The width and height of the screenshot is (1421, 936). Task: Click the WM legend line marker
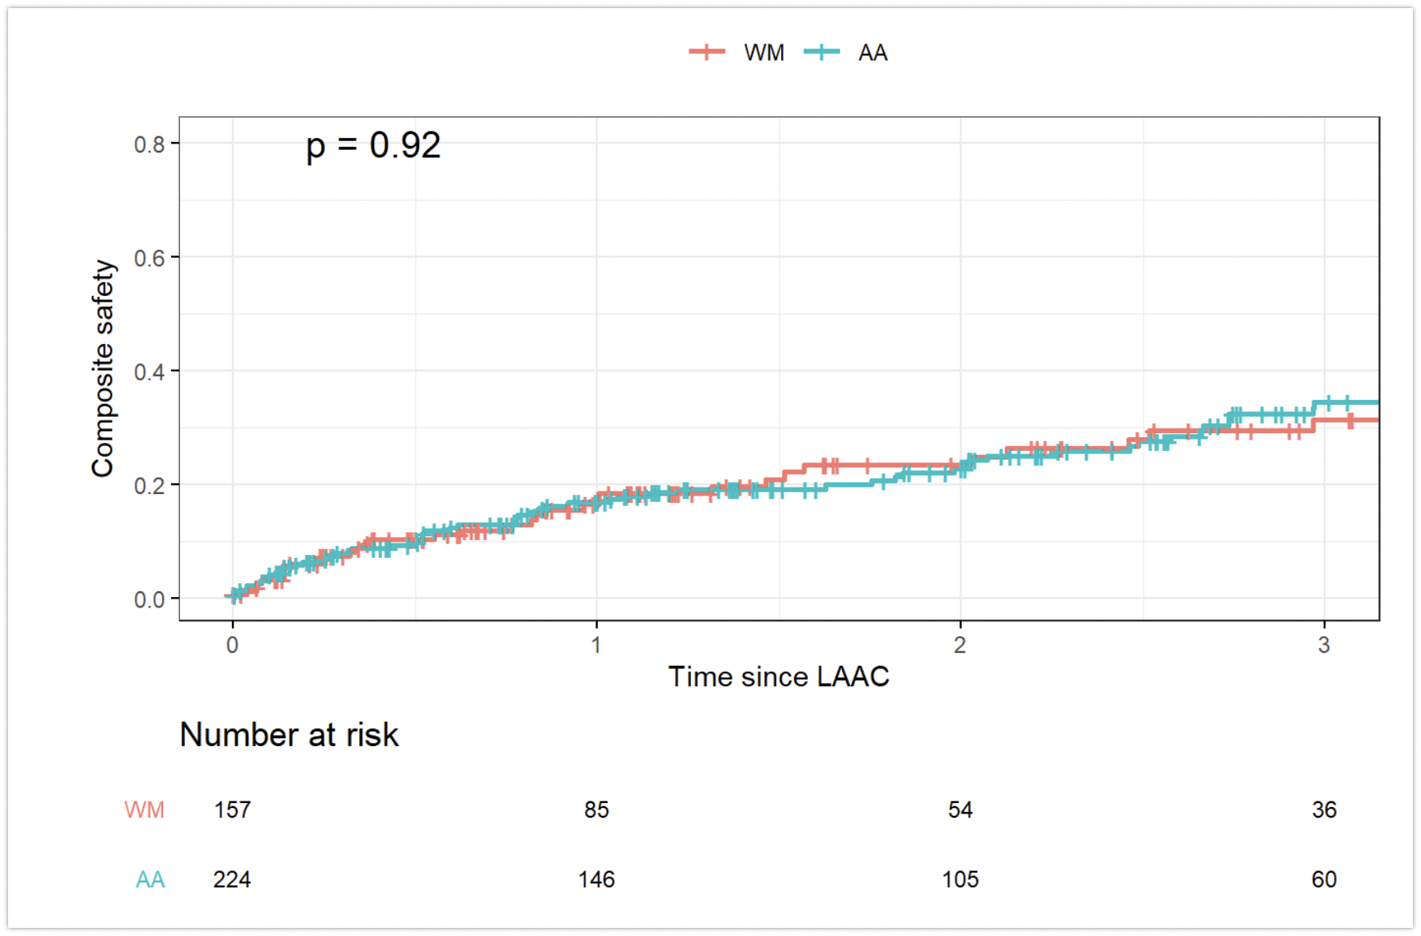click(706, 52)
